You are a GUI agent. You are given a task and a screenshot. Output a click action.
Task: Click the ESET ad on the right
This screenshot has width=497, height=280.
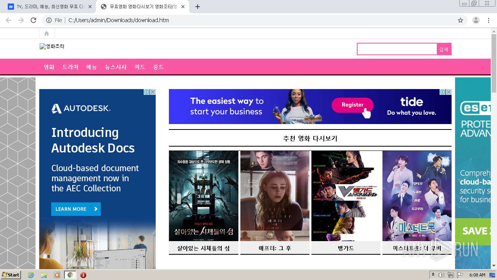(x=473, y=173)
